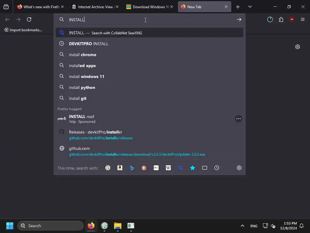Screen dimensions: 310x233
Task: Open the circular timer extension icon
Action: click(x=270, y=19)
